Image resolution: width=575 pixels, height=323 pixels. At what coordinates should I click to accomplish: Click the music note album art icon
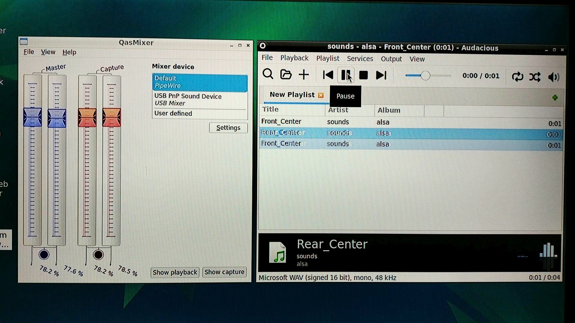(x=277, y=252)
